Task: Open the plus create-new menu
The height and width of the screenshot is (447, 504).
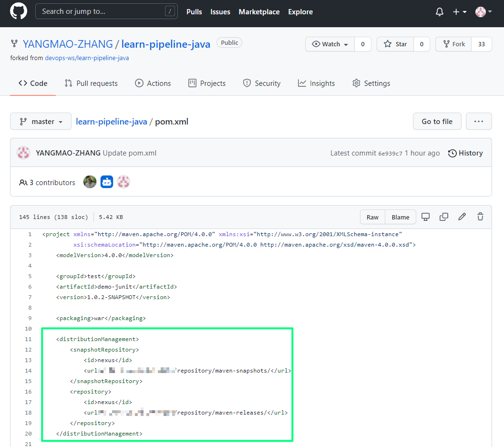Action: tap(459, 12)
